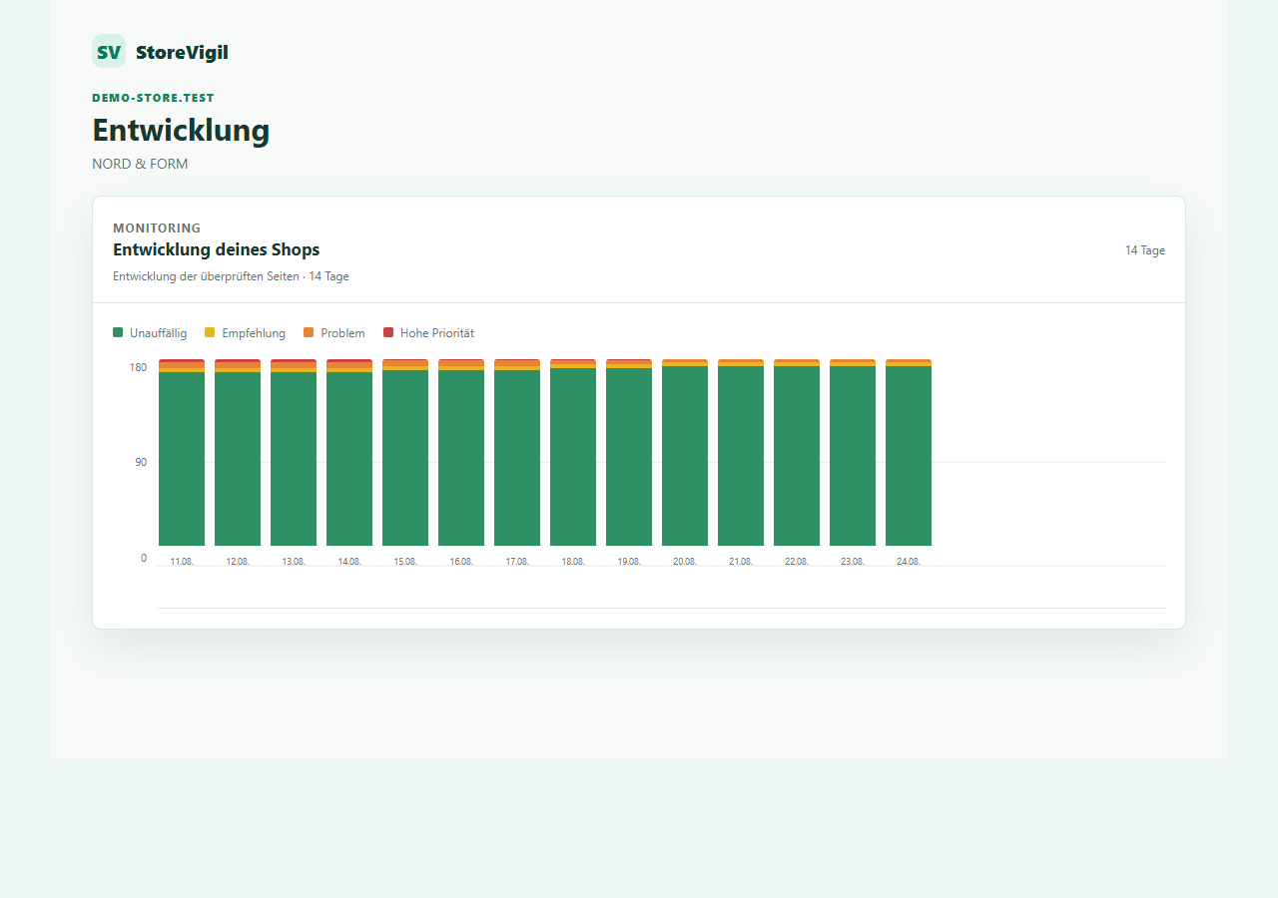Toggle the green Unauffällig legend swatch

click(x=118, y=332)
